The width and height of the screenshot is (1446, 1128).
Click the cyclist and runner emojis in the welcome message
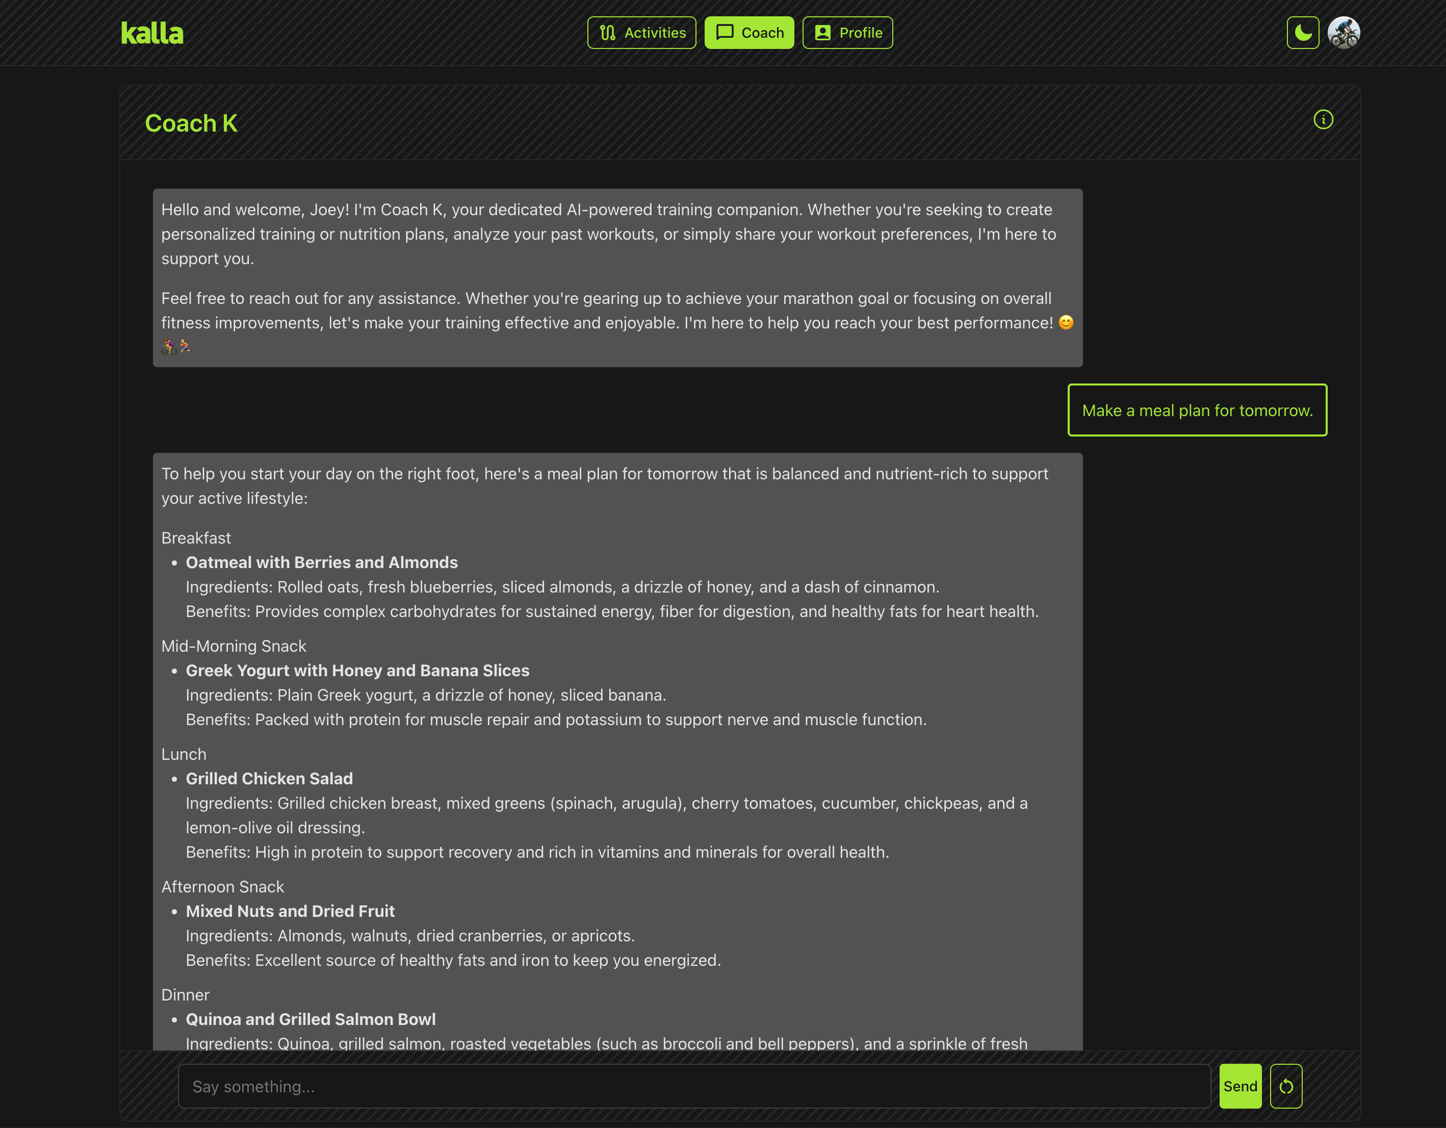(176, 347)
